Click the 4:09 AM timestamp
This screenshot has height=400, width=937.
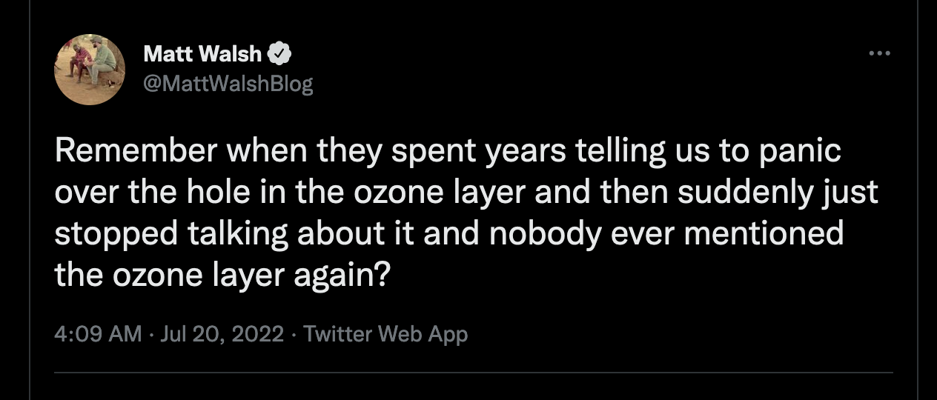(98, 334)
